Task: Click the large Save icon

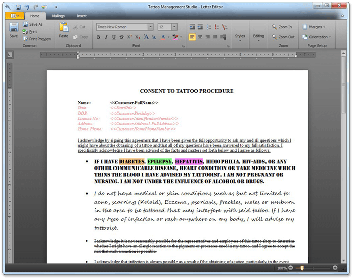Action: tap(13, 29)
